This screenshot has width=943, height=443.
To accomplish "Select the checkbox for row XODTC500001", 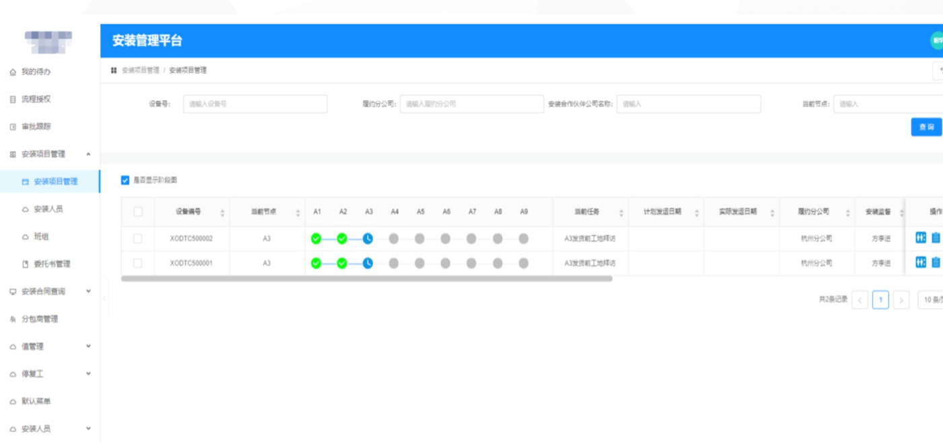I will (138, 264).
